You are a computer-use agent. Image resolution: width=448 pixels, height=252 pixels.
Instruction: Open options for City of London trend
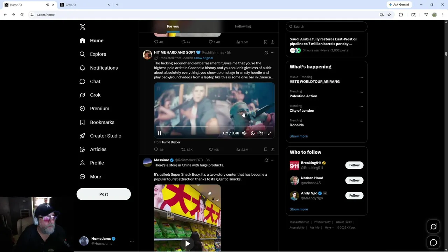361,107
